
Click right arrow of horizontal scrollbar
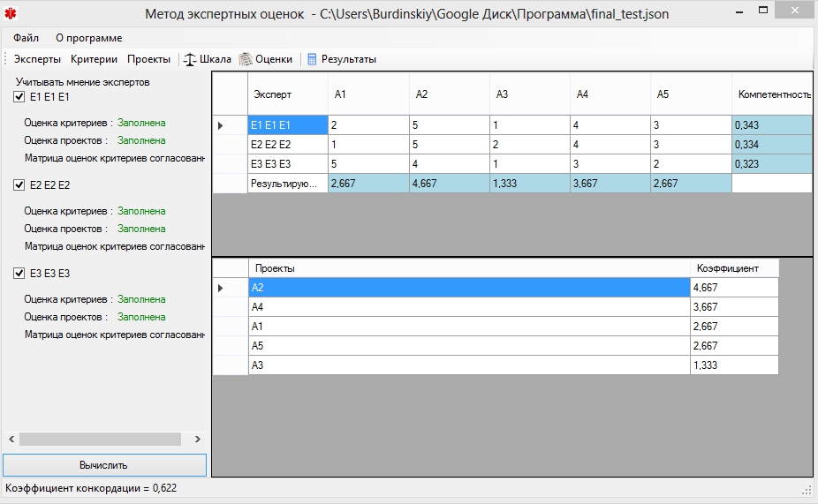tap(197, 440)
